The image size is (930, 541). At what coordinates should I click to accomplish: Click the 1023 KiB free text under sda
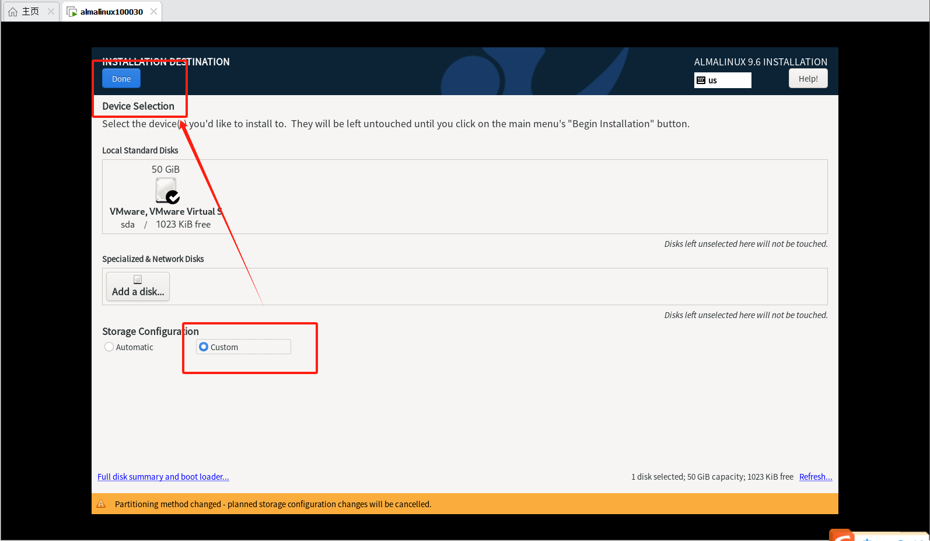tap(183, 225)
